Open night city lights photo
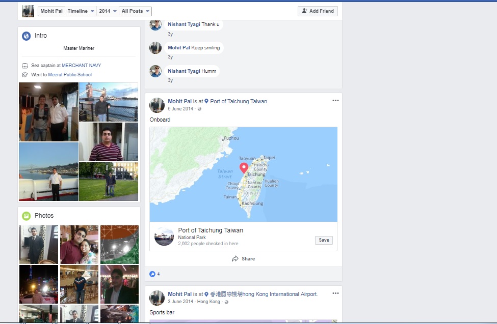Screen dimensions: 497x324 tap(39, 284)
